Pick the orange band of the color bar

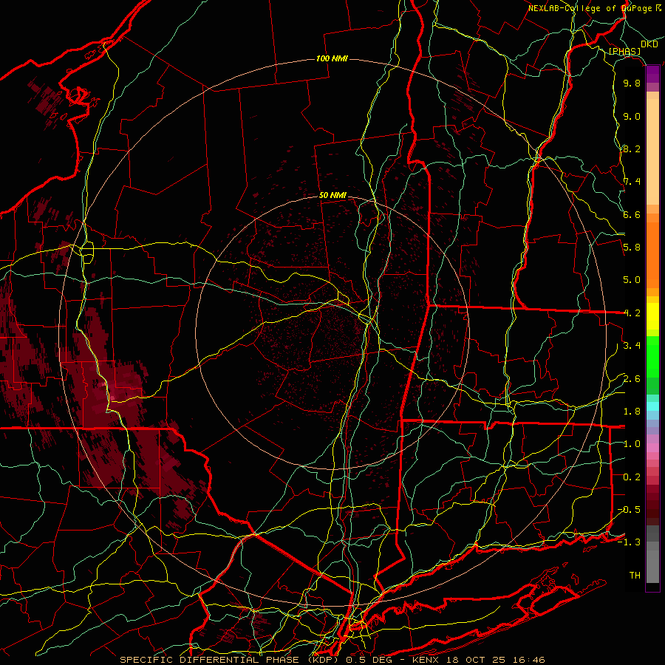(652, 256)
